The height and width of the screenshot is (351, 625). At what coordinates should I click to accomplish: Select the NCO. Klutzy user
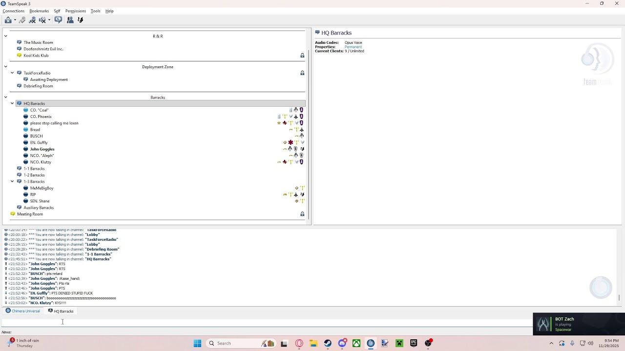[x=41, y=162]
